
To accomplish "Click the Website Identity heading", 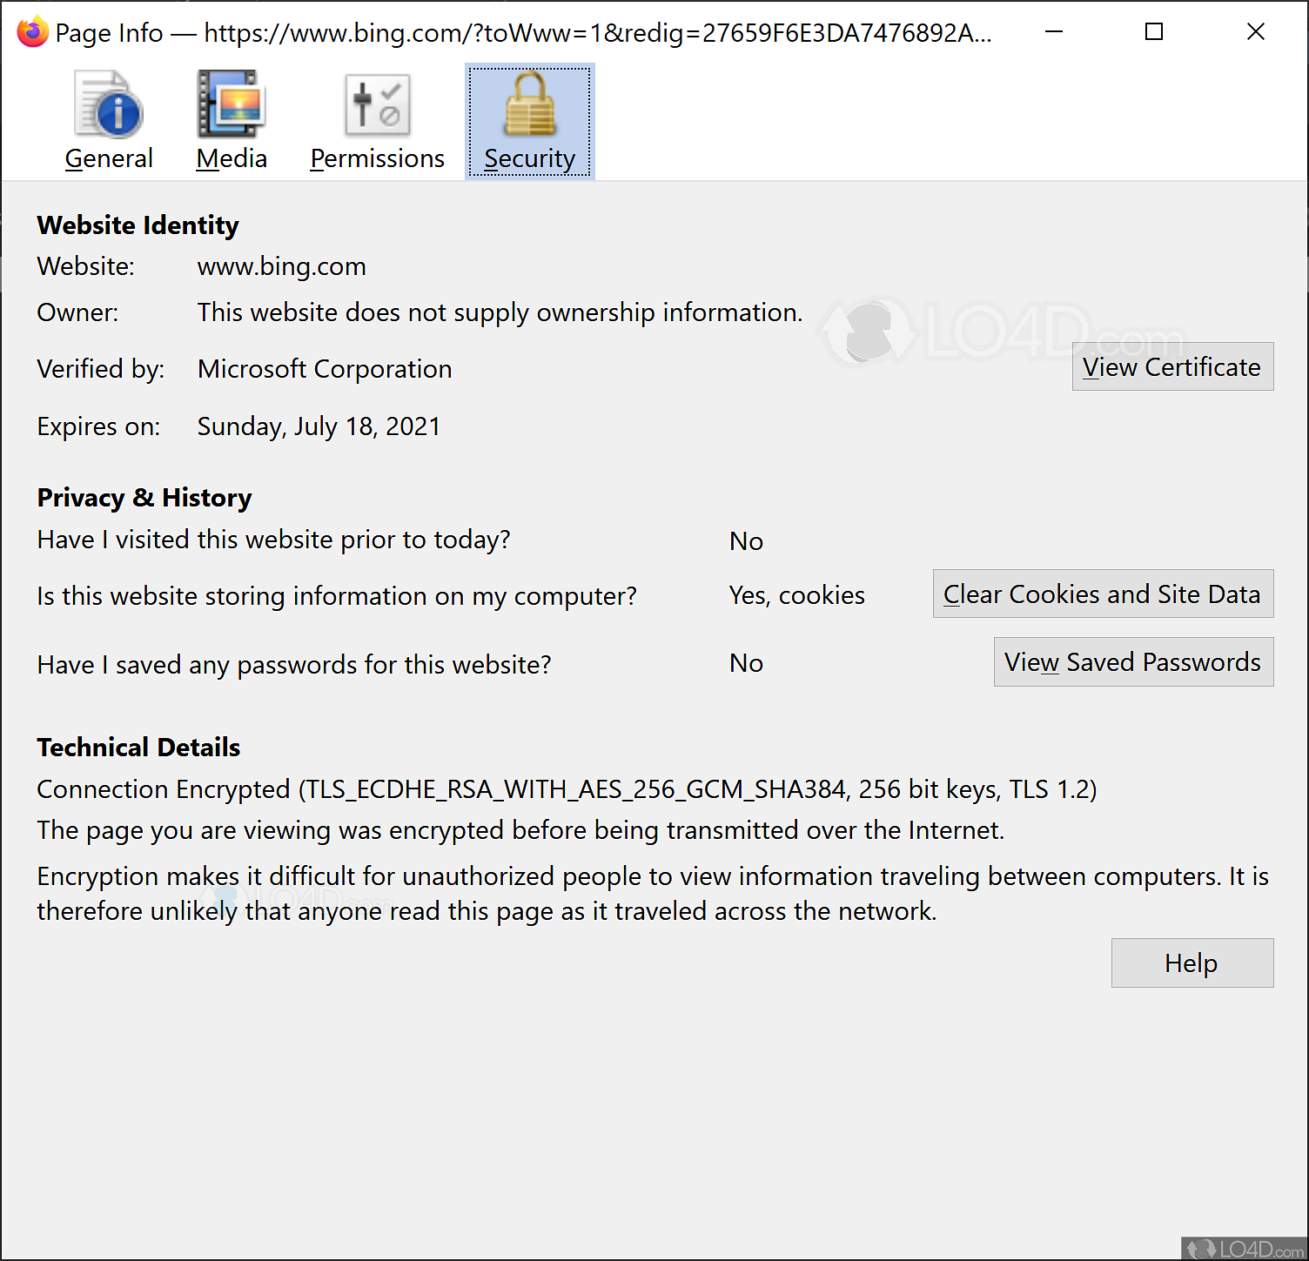I will 137,225.
